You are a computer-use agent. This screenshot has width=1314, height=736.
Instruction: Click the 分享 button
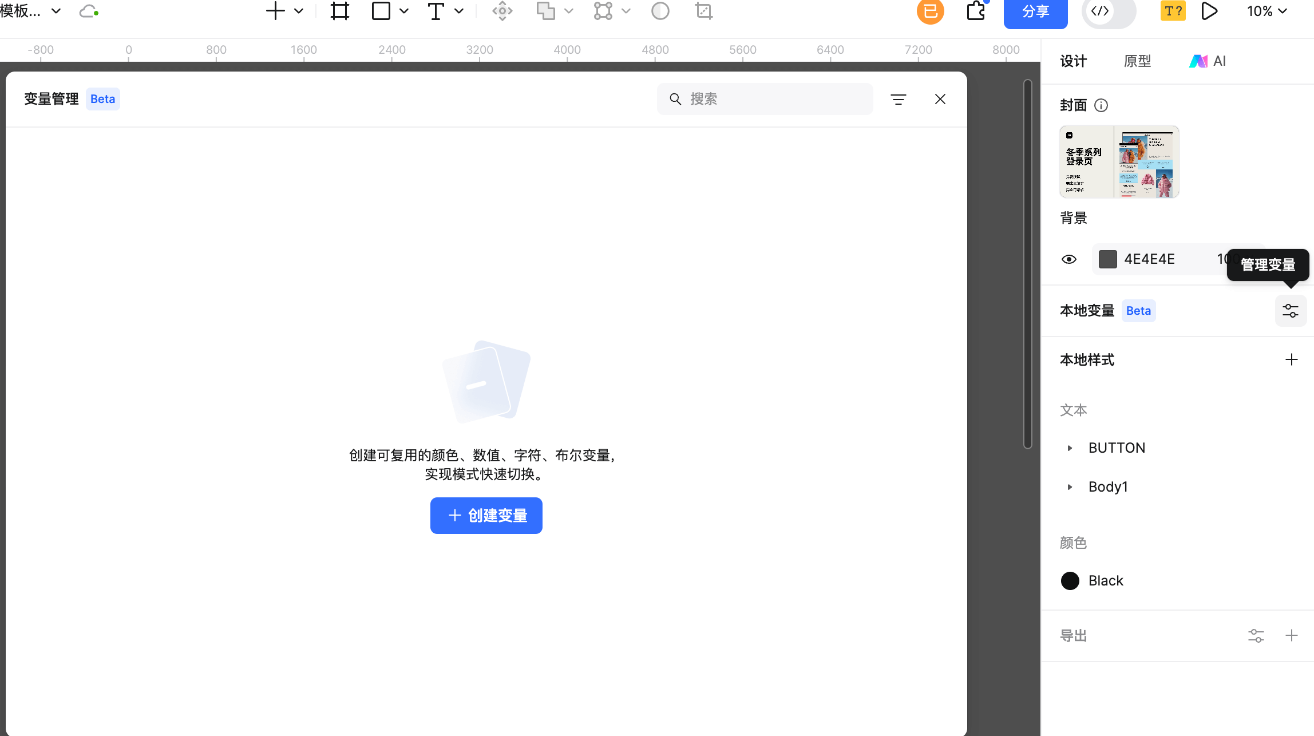(1035, 11)
